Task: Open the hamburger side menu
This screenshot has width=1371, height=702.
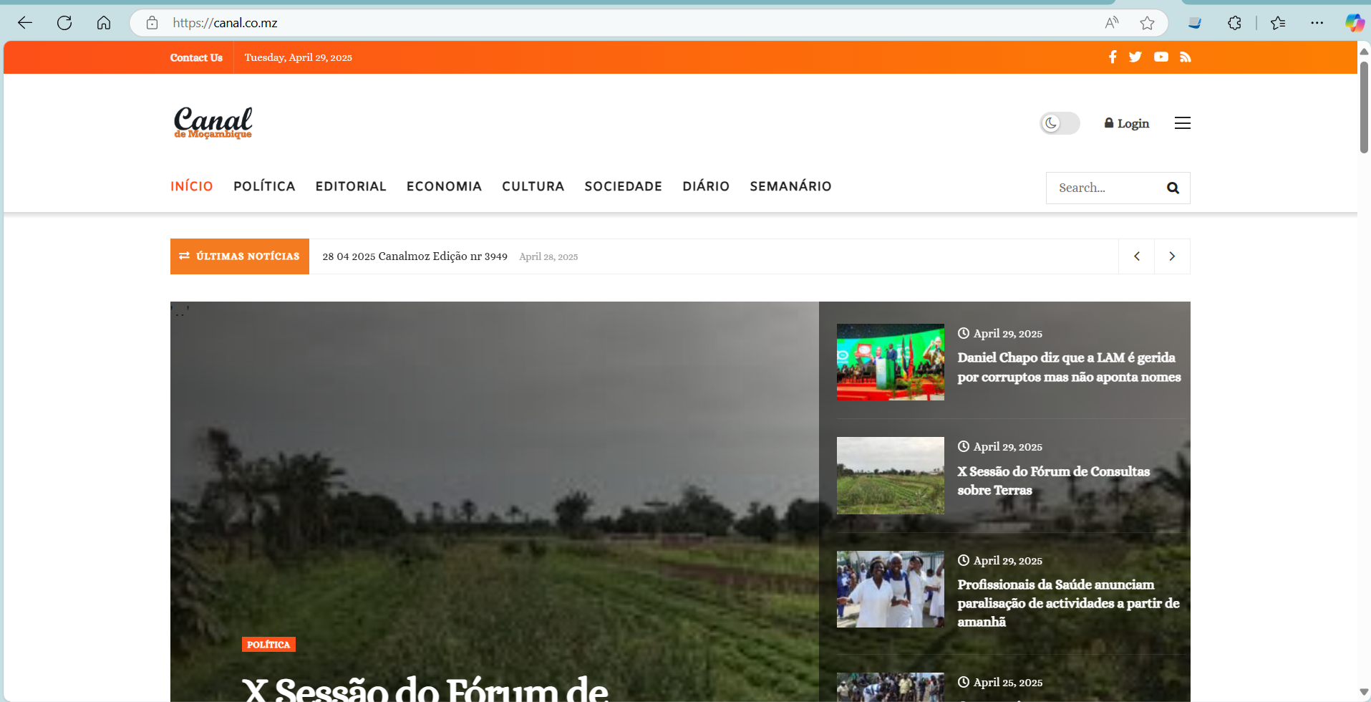Action: [x=1183, y=123]
